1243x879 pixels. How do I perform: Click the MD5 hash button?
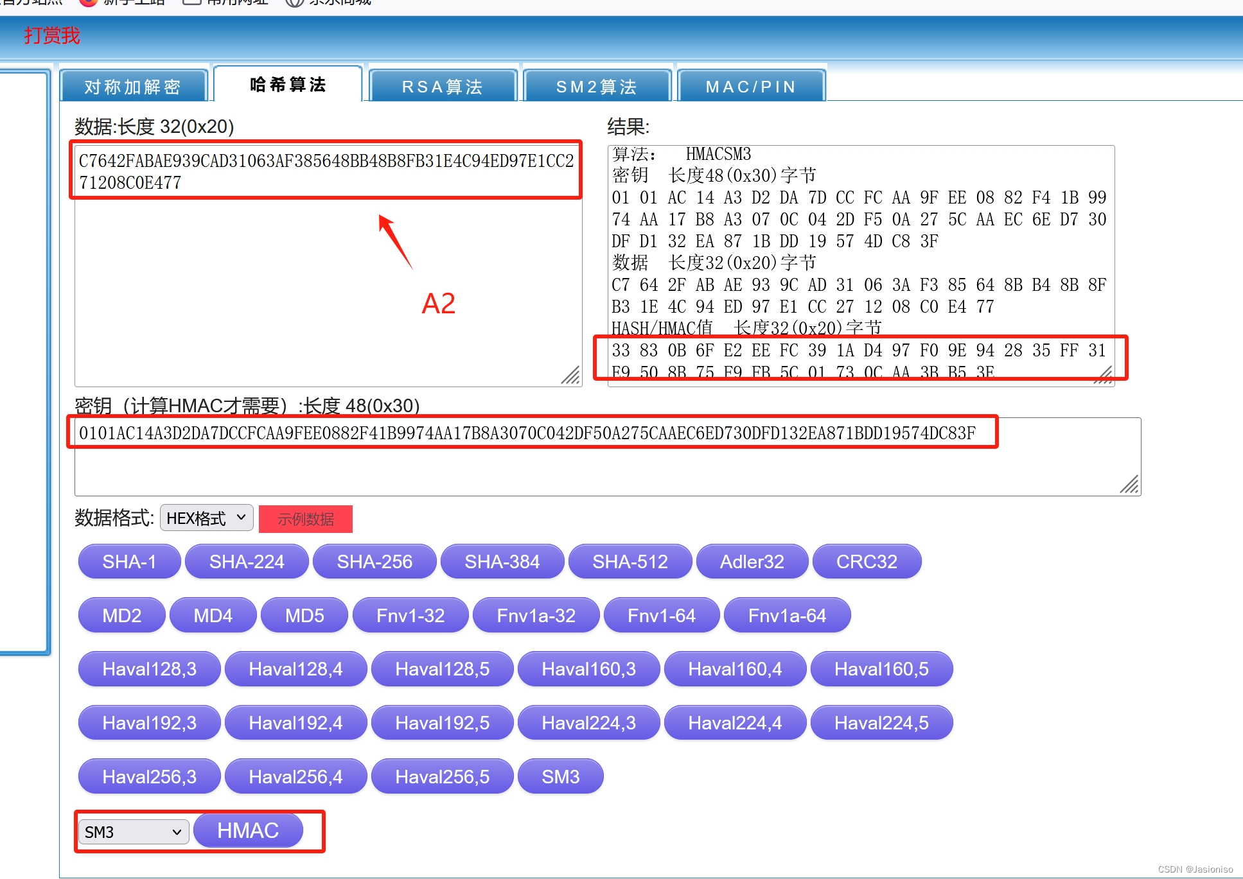click(x=304, y=615)
